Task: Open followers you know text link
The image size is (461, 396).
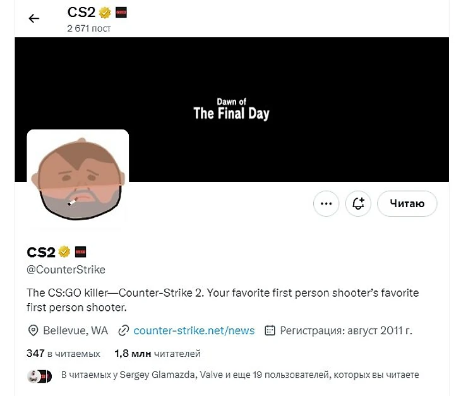Action: (240, 375)
